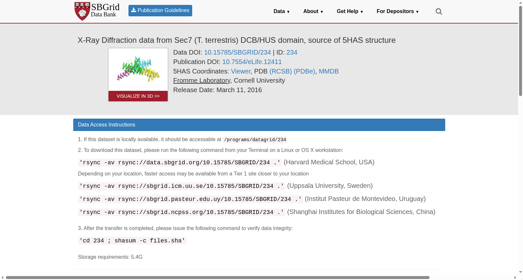Image resolution: width=523 pixels, height=280 pixels.
Task: Click the scroll left arrow
Action: (3, 277)
